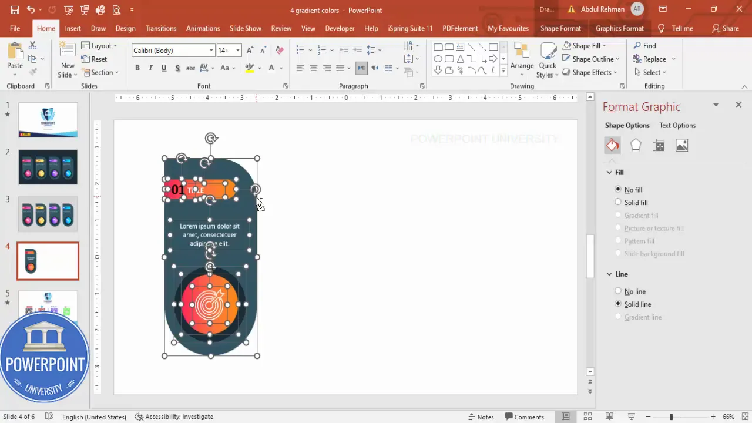
Task: Align text right
Action: [327, 68]
